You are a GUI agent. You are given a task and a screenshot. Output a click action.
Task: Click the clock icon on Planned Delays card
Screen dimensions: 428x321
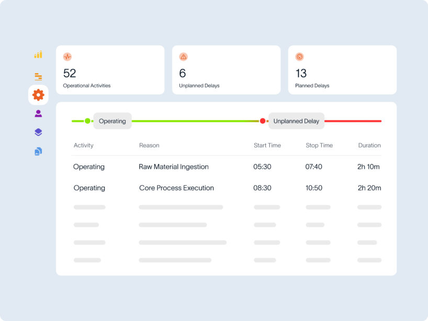[299, 56]
